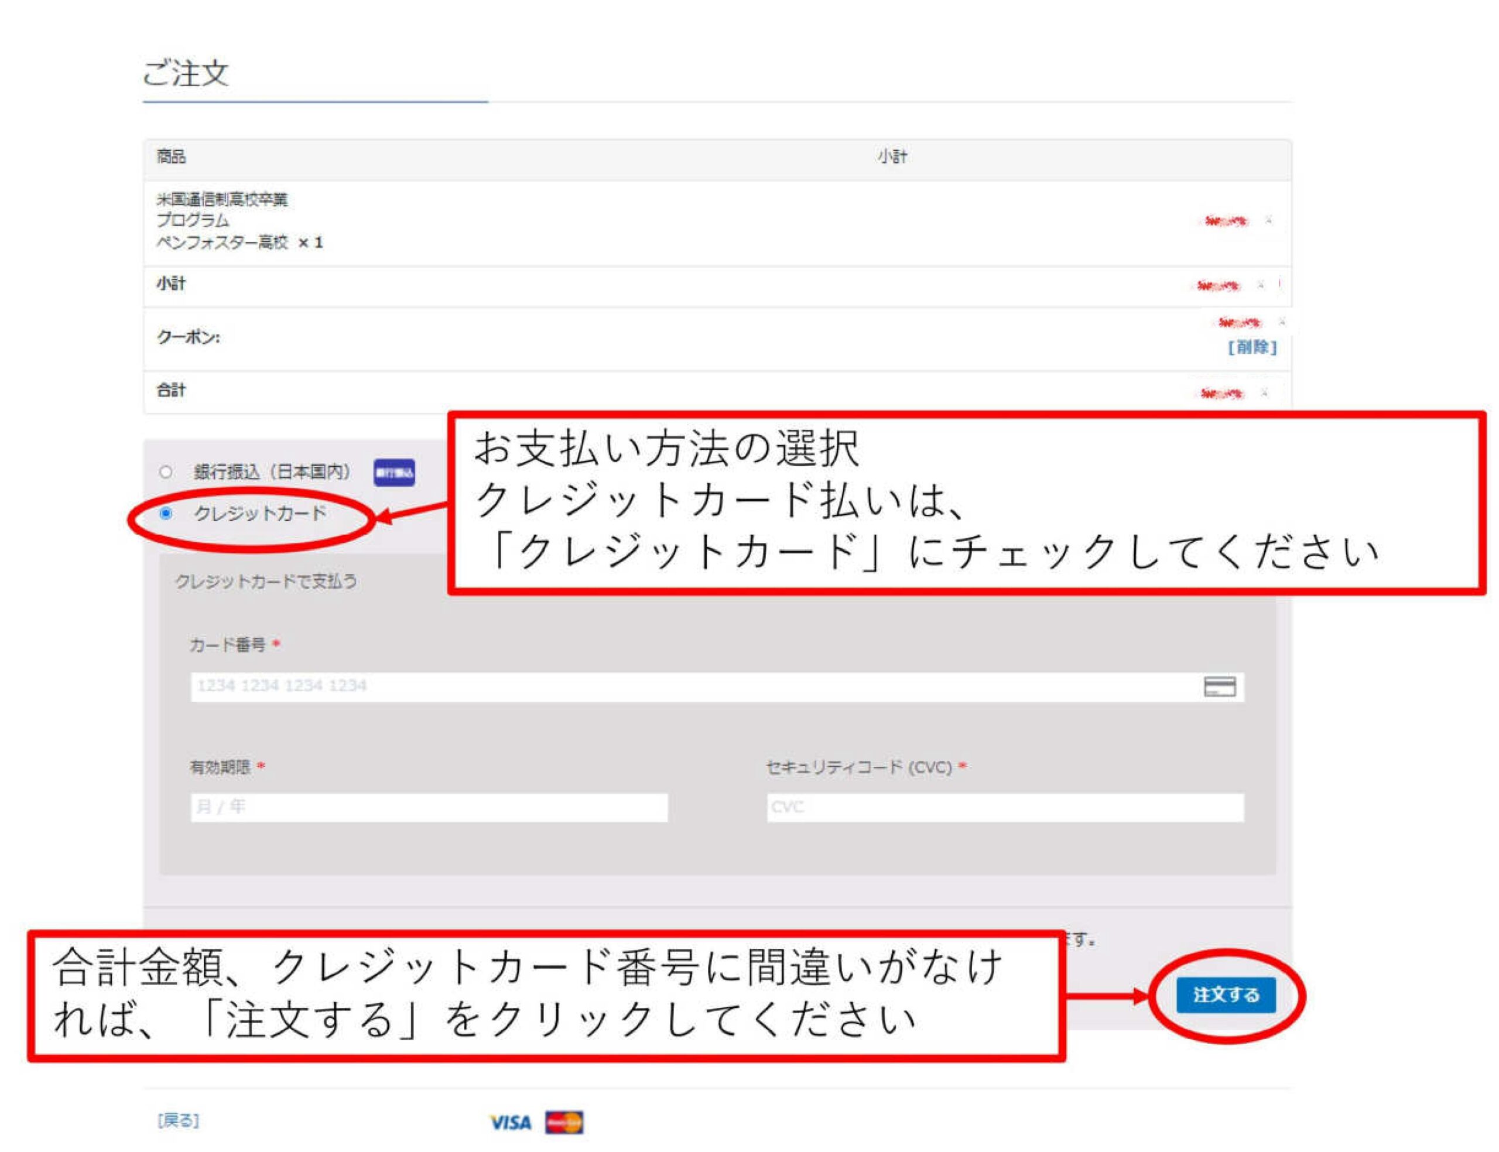Focus the カード番号 input field
This screenshot has height=1152, width=1499.
pyautogui.click(x=686, y=686)
